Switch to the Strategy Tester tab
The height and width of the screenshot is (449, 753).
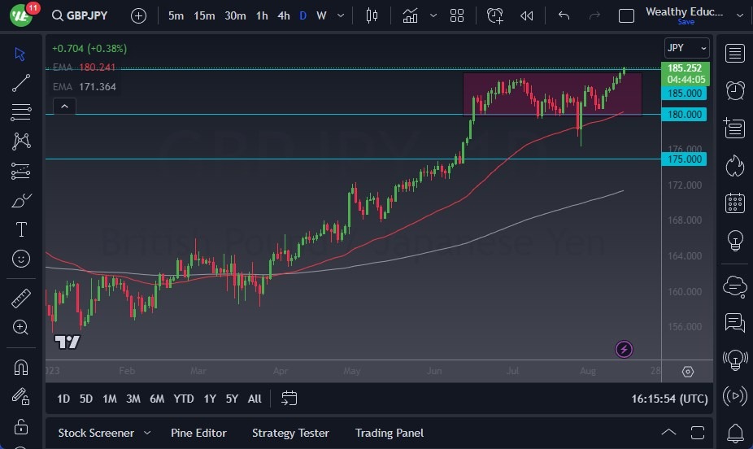pos(290,433)
